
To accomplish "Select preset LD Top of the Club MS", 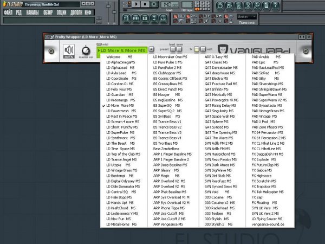I will click(x=124, y=154).
